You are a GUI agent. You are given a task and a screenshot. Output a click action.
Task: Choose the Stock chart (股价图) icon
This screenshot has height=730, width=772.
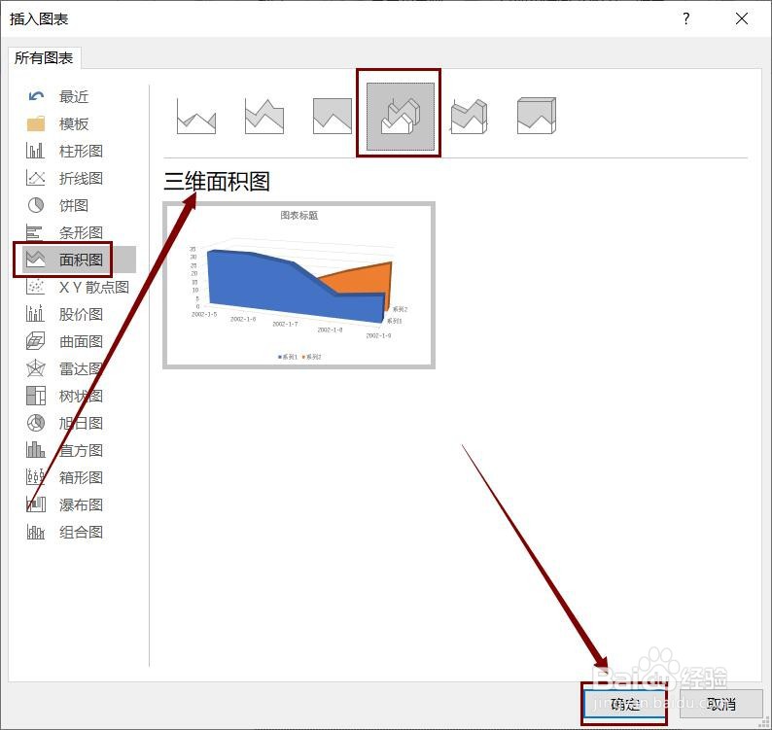[x=35, y=314]
